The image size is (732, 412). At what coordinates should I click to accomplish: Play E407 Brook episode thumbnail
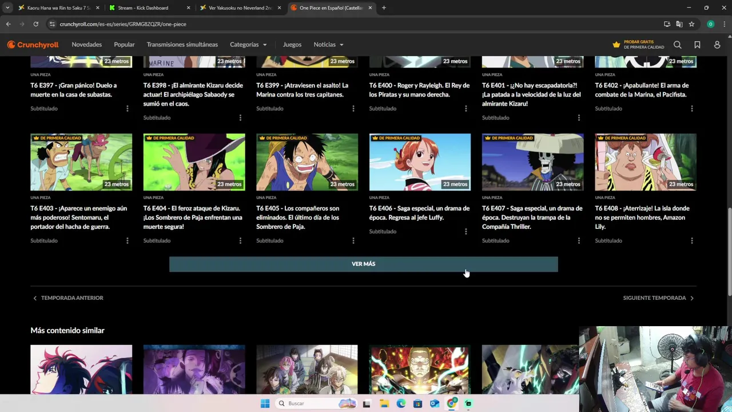coord(533,162)
